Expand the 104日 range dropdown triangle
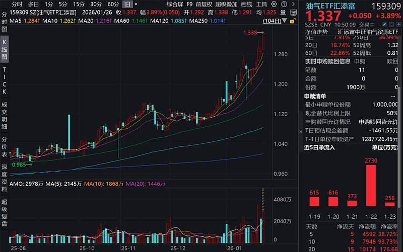Screen dimensions: 403x252 tap(284, 21)
